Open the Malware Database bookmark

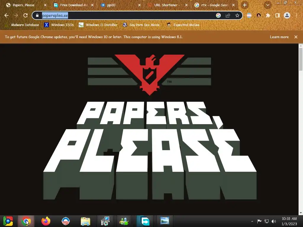pos(22,25)
